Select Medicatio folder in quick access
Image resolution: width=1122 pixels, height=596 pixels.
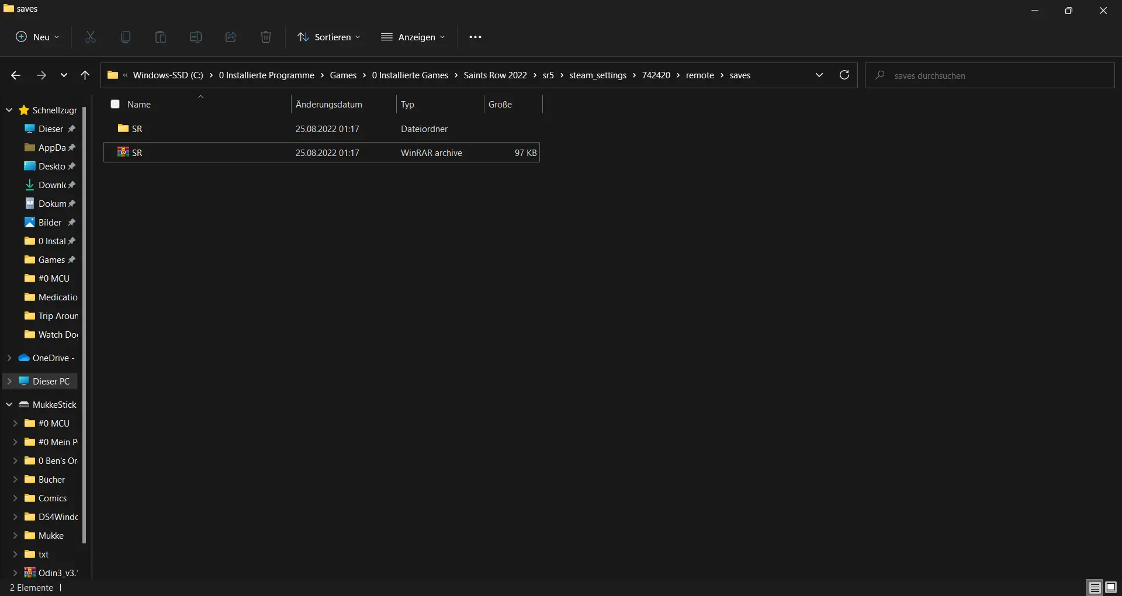pos(50,297)
